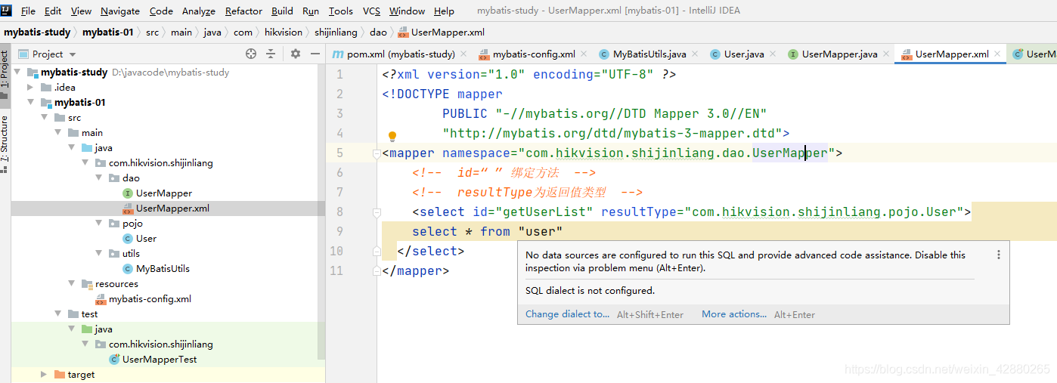
Task: Click the IntelliJ IDEA logo icon
Action: [7, 11]
